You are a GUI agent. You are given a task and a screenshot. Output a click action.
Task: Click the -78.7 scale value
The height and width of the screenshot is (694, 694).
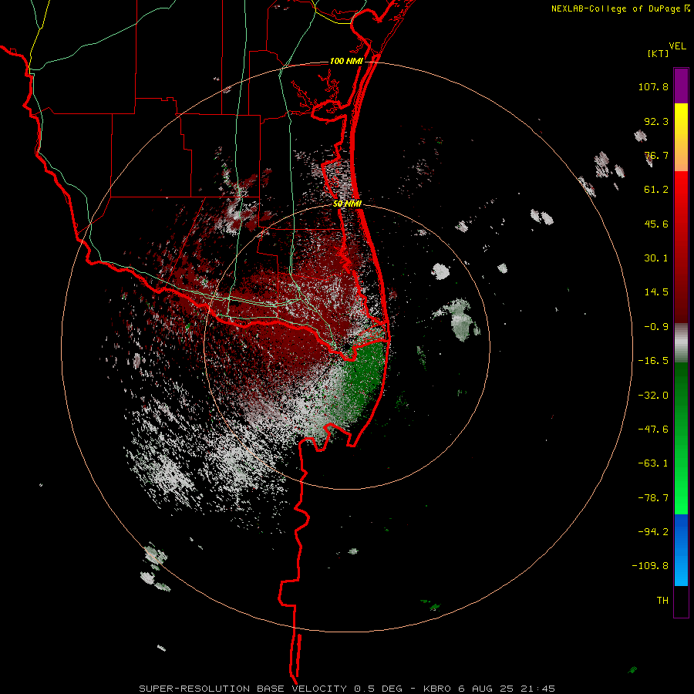(653, 498)
